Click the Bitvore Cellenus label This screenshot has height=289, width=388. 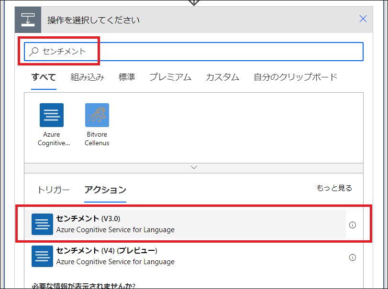tap(97, 139)
